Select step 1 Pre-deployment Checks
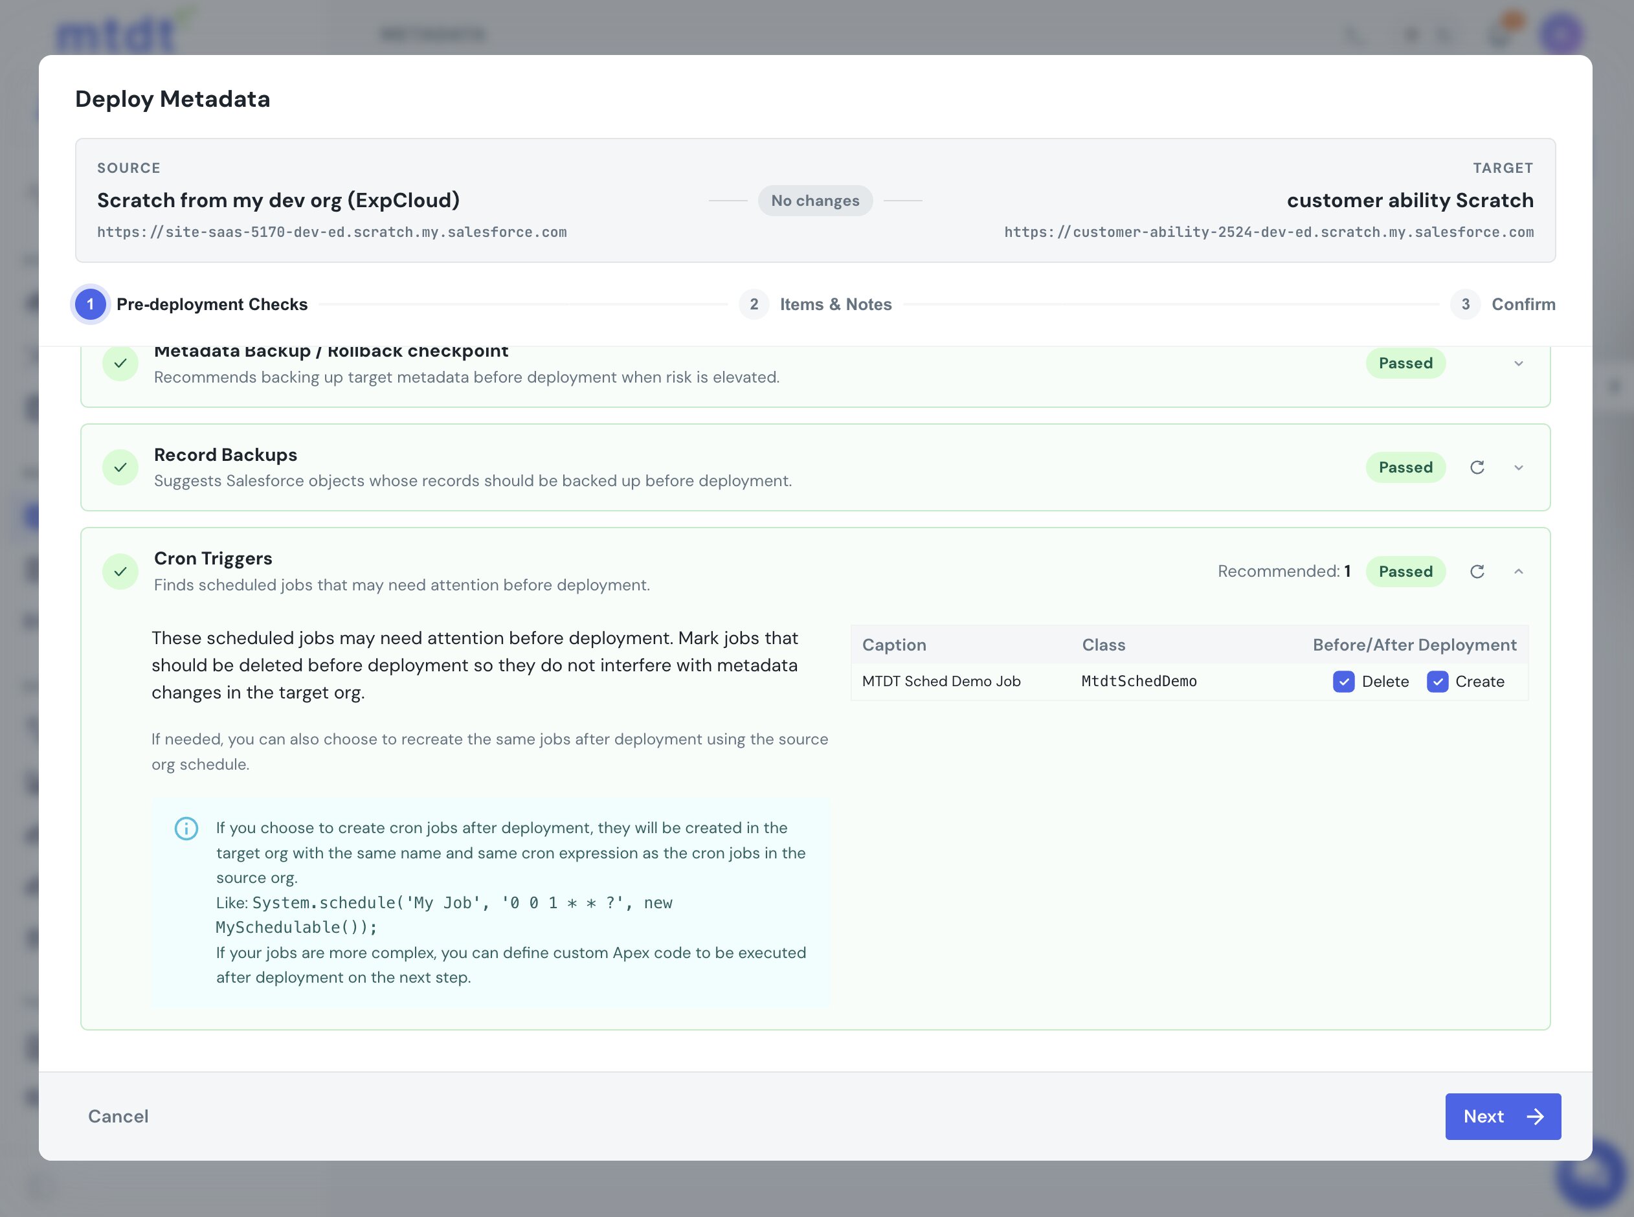This screenshot has width=1634, height=1217. pos(191,304)
